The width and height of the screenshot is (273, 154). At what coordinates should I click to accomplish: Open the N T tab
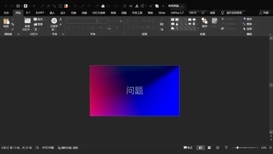pos(28,13)
